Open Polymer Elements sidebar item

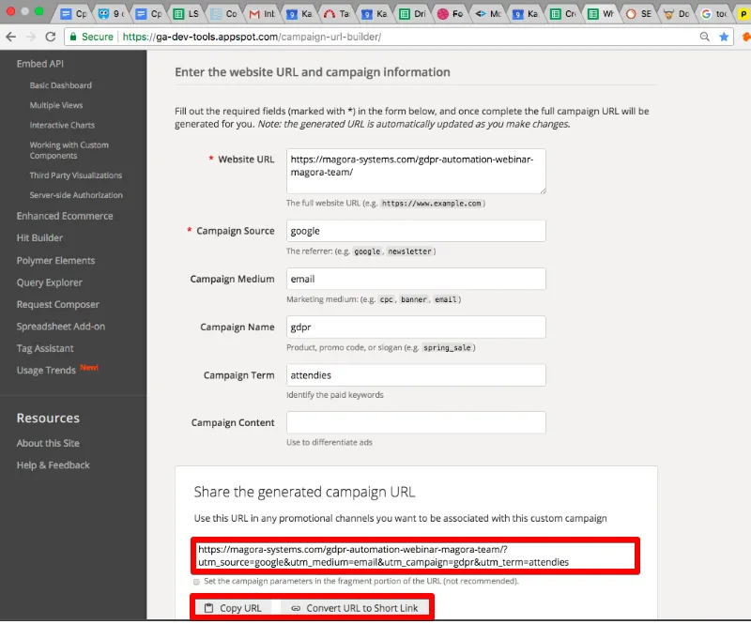point(55,261)
